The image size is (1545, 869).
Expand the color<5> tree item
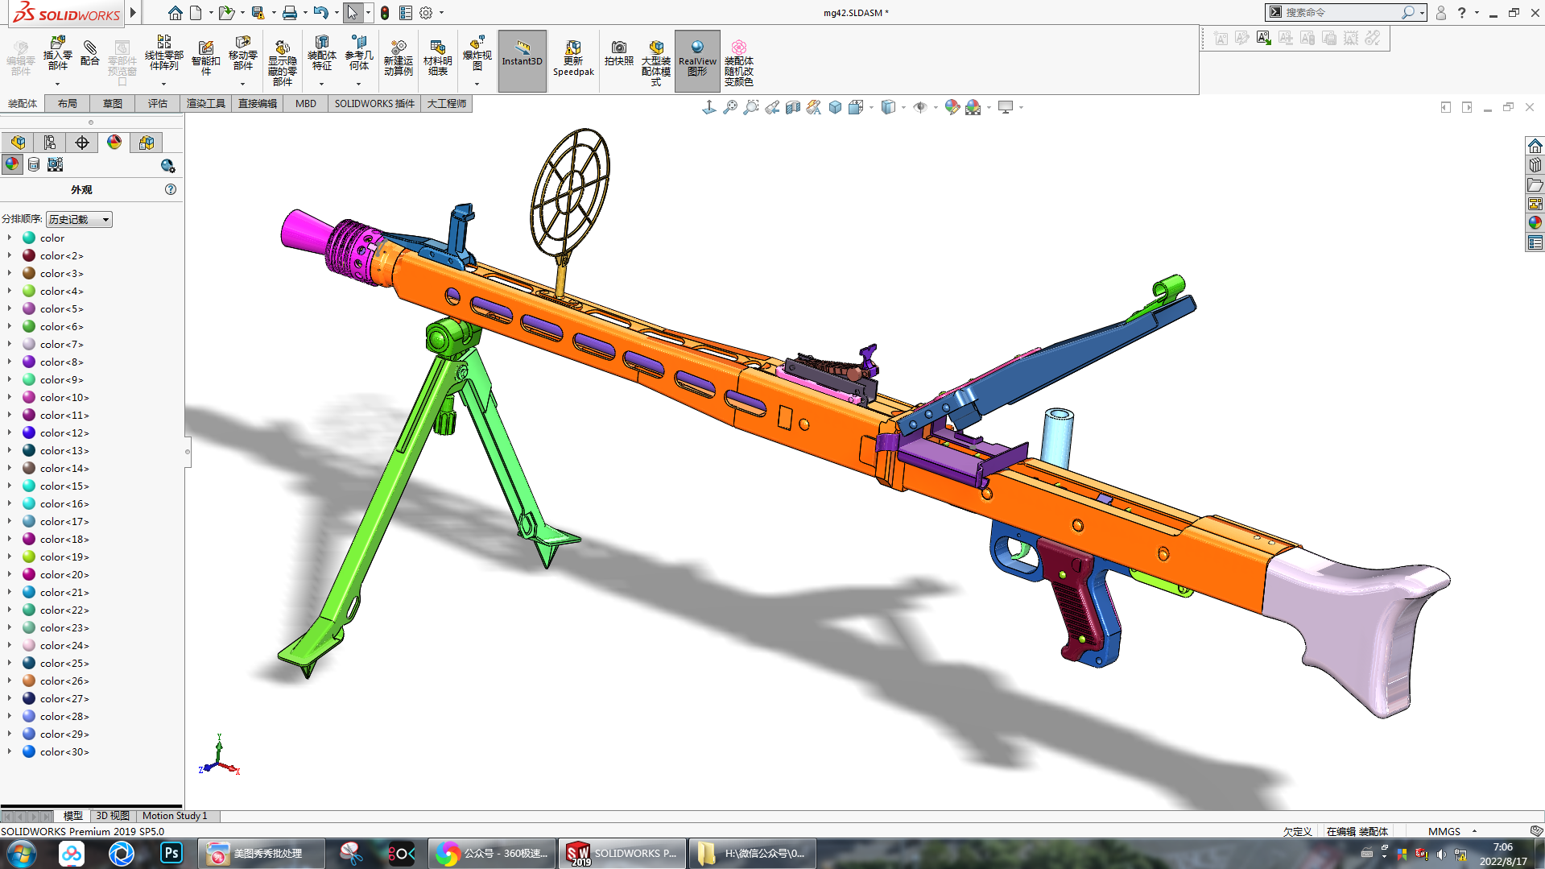pos(10,309)
